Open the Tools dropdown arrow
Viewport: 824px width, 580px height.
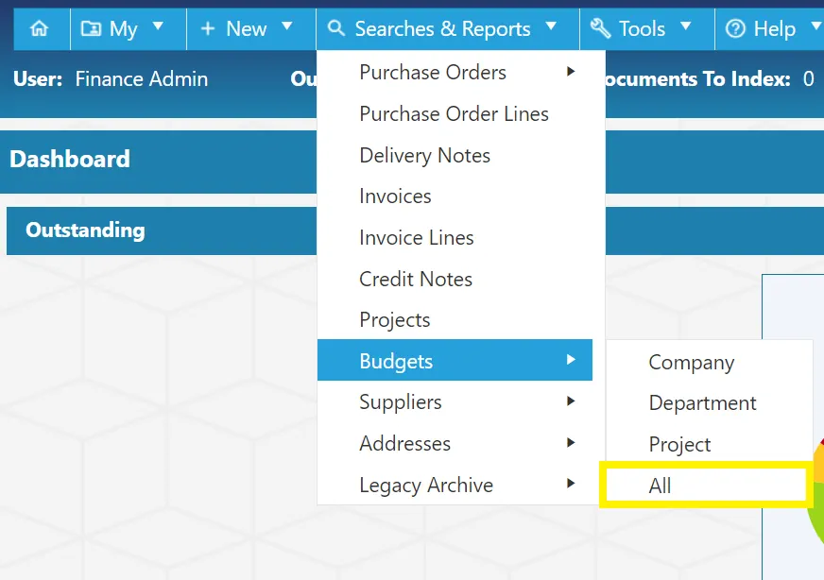coord(686,26)
